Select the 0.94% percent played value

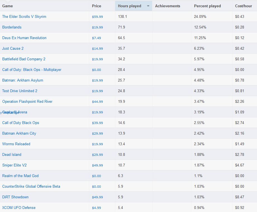tap(199, 208)
